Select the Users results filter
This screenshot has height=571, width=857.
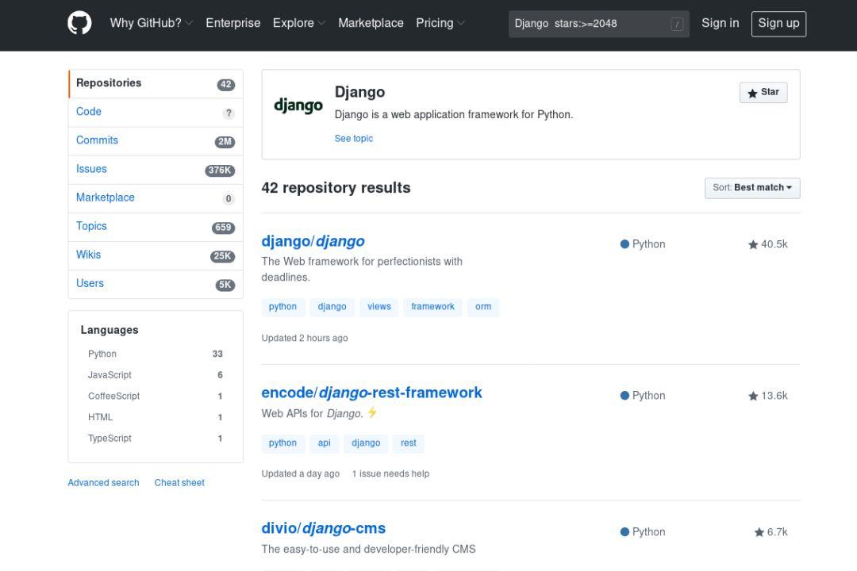point(156,284)
